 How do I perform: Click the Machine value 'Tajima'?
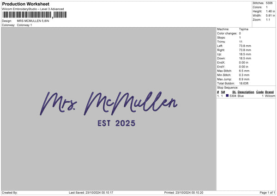click(244, 29)
